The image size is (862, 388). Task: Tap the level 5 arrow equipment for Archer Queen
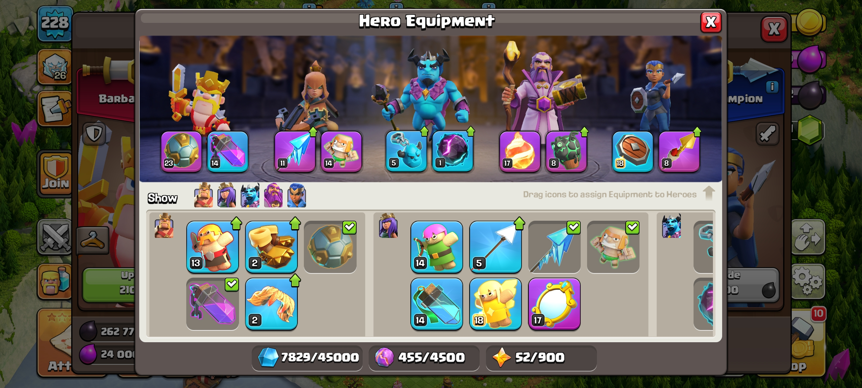[x=496, y=247]
